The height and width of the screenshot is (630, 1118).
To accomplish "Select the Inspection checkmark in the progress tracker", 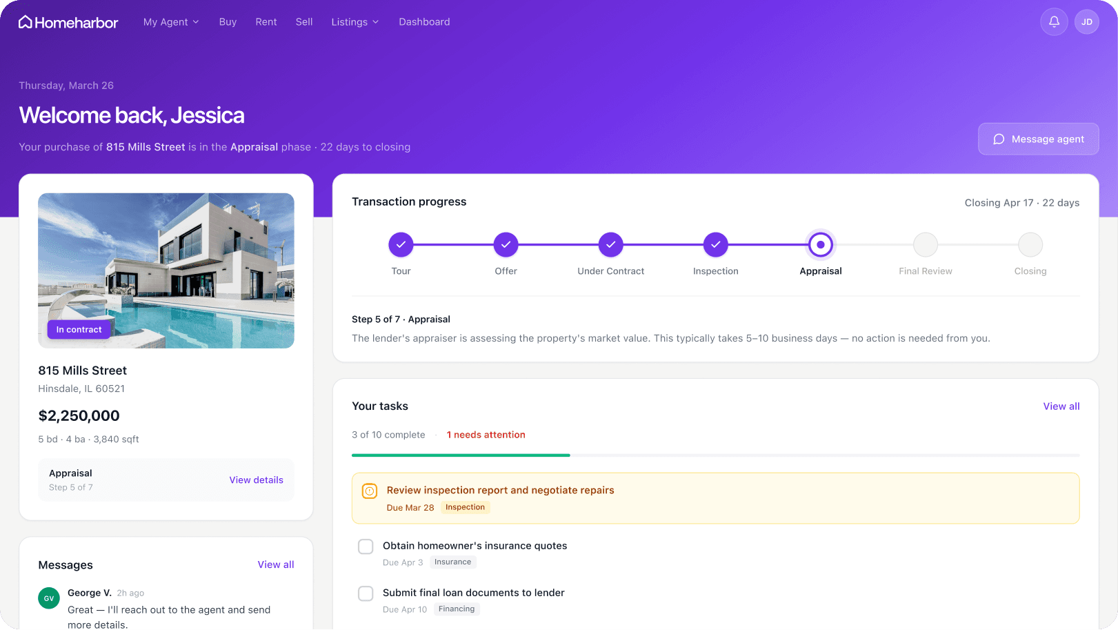I will point(715,244).
